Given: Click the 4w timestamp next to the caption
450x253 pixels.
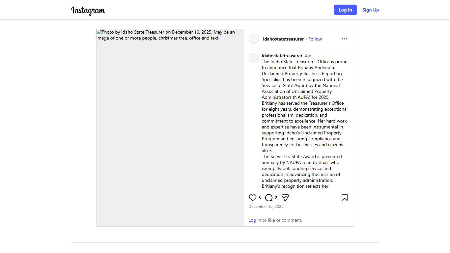Looking at the screenshot, I should [308, 56].
